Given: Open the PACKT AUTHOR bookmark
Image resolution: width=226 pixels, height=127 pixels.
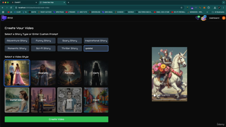Looking at the screenshot, I should [x=45, y=12].
